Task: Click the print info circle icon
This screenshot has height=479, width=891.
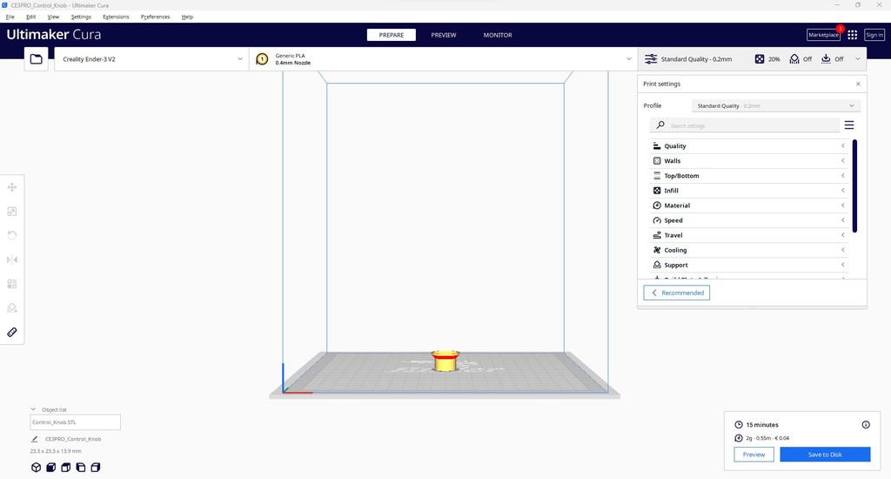Action: 866,425
